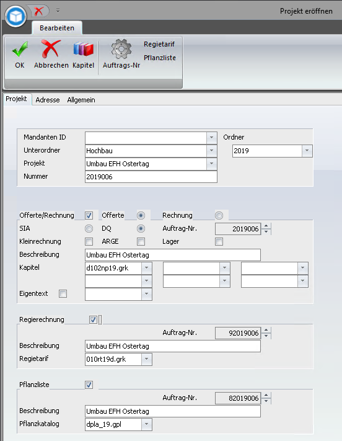
Task: Click the red Abbrechen cross icon
Action: point(51,48)
